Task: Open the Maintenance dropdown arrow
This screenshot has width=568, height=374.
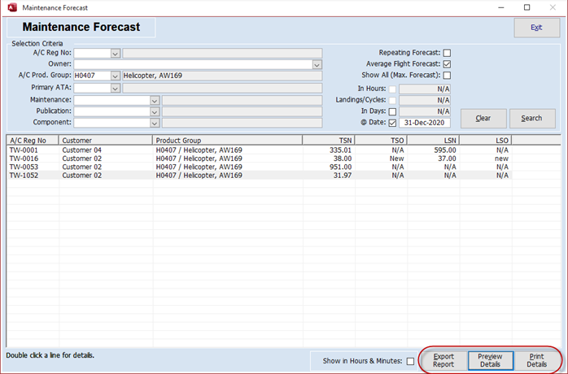Action: pyautogui.click(x=154, y=100)
